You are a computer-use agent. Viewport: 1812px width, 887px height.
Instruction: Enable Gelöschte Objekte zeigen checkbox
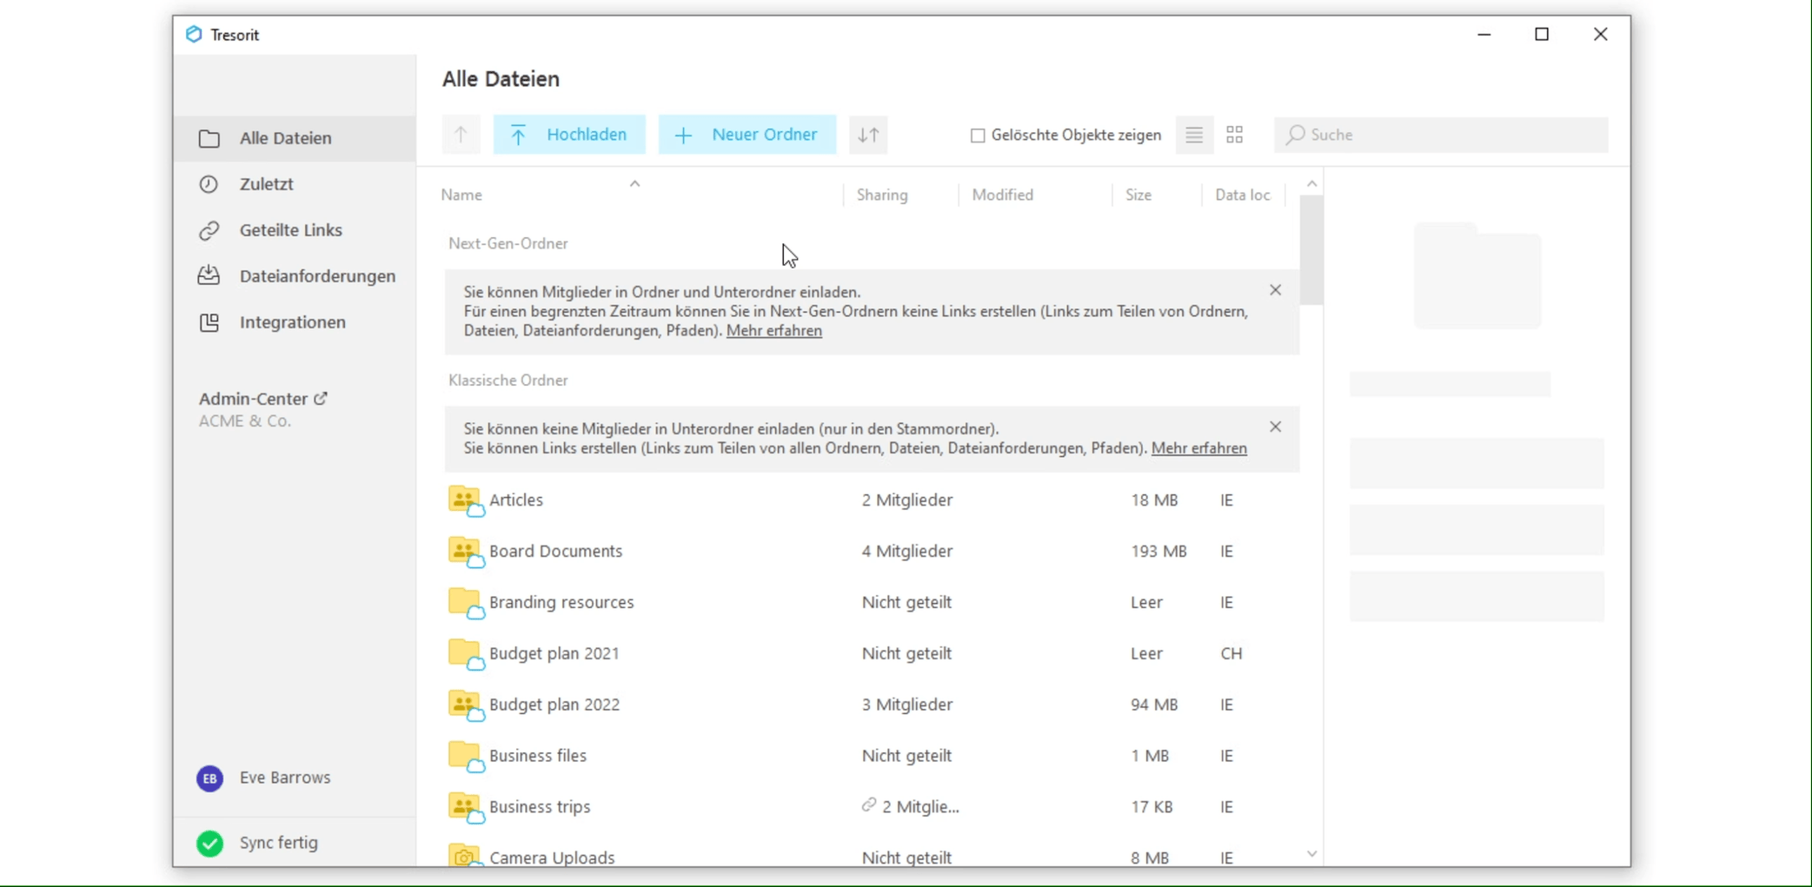978,136
